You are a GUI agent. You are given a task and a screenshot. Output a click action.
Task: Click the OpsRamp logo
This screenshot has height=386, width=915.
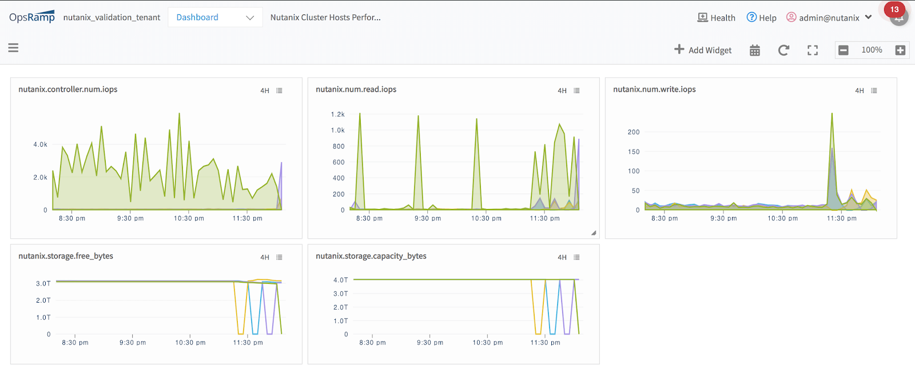pyautogui.click(x=32, y=17)
